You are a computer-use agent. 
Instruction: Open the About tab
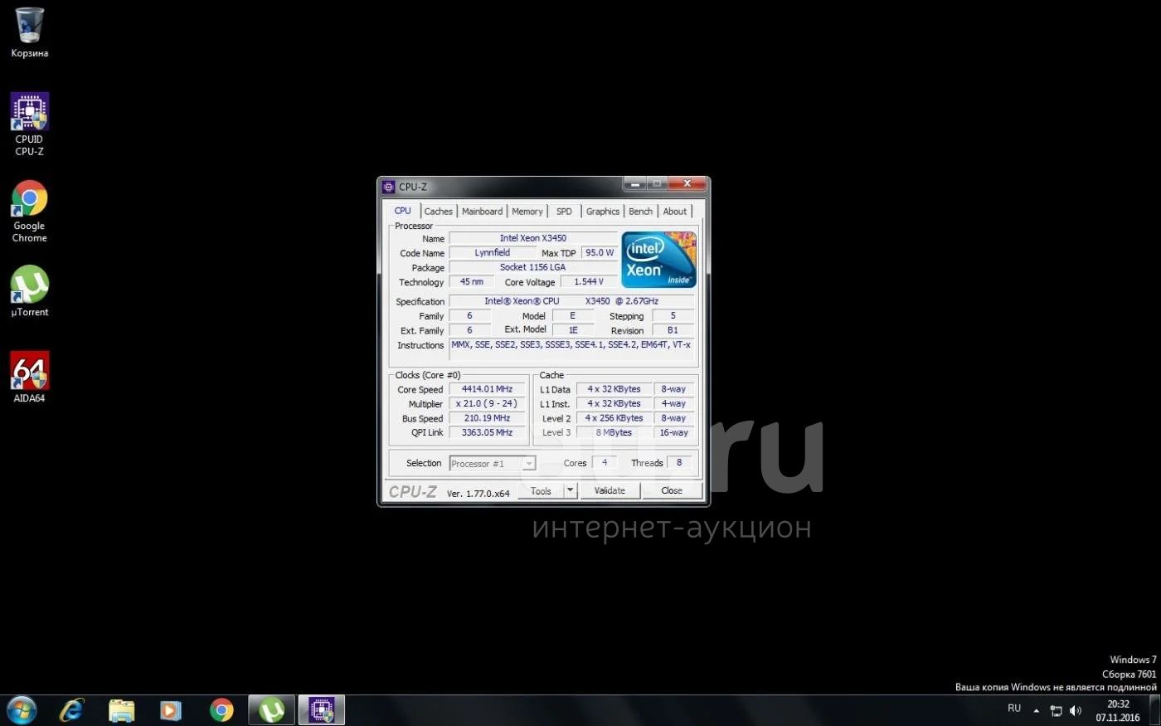(675, 212)
